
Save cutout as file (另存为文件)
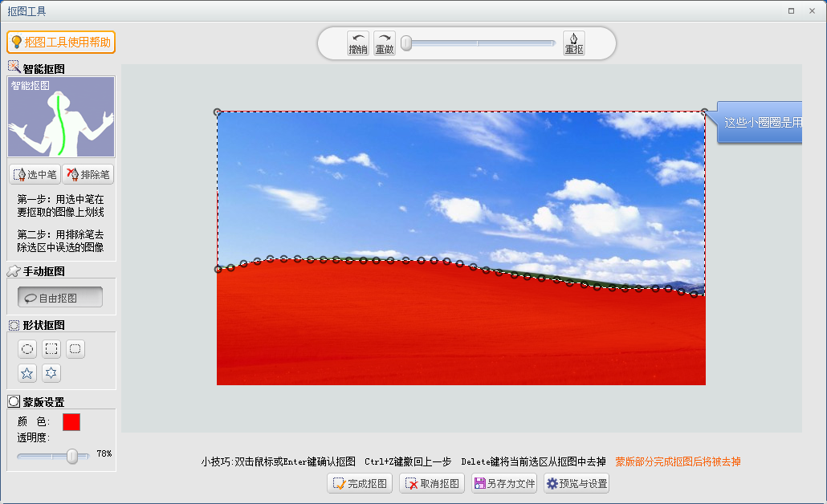504,483
